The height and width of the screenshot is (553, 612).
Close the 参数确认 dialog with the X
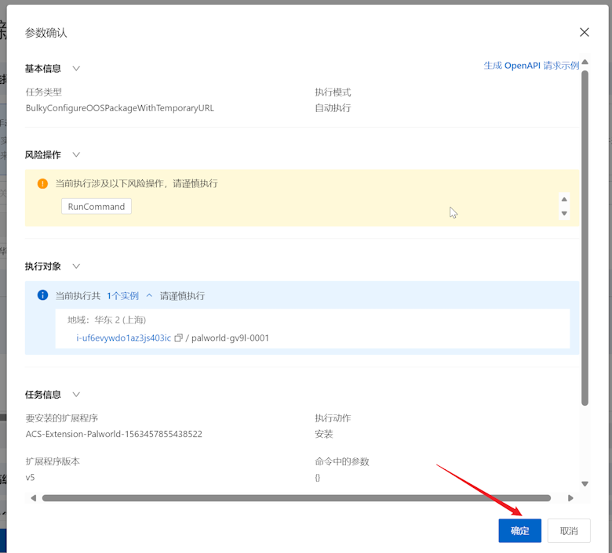pos(584,32)
